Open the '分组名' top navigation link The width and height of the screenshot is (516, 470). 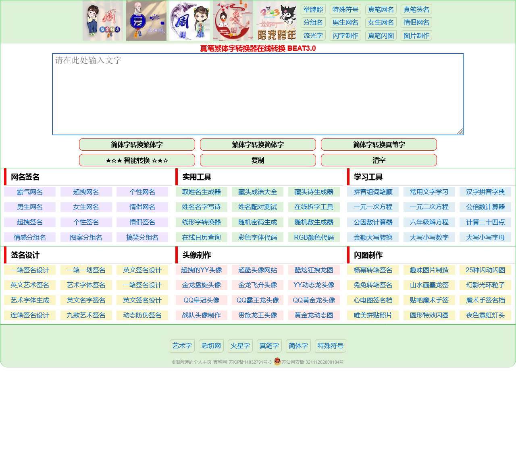point(313,23)
